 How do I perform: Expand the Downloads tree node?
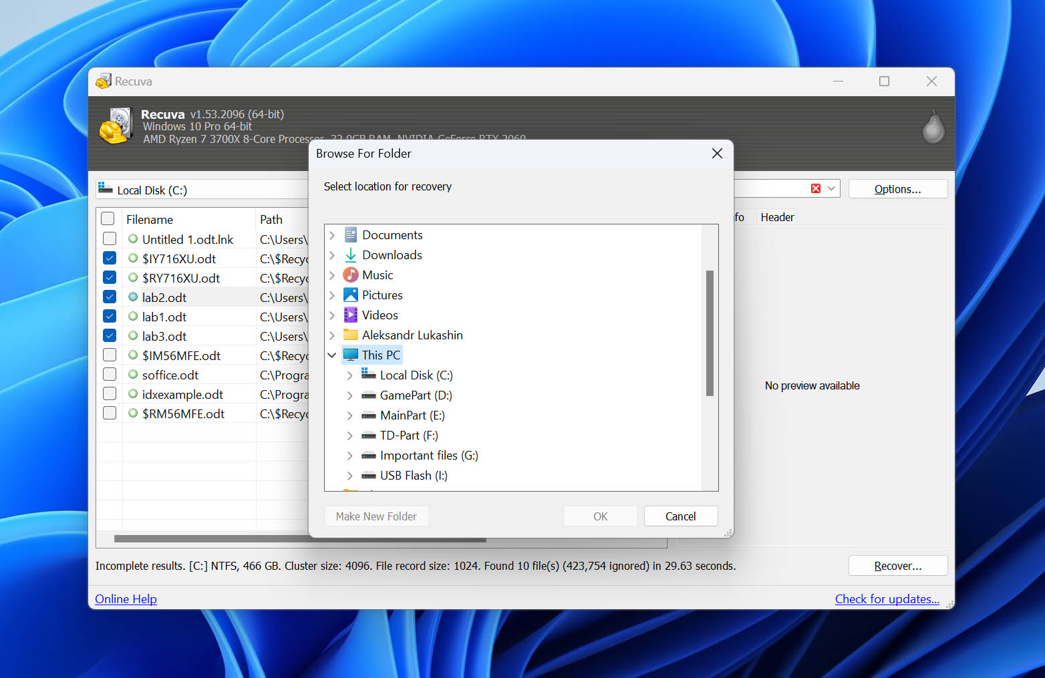(x=332, y=255)
